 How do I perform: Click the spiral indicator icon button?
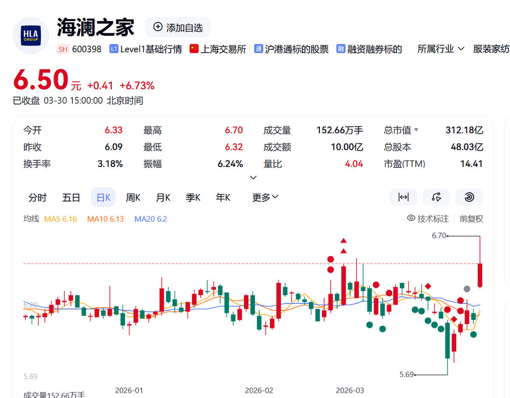pos(469,197)
